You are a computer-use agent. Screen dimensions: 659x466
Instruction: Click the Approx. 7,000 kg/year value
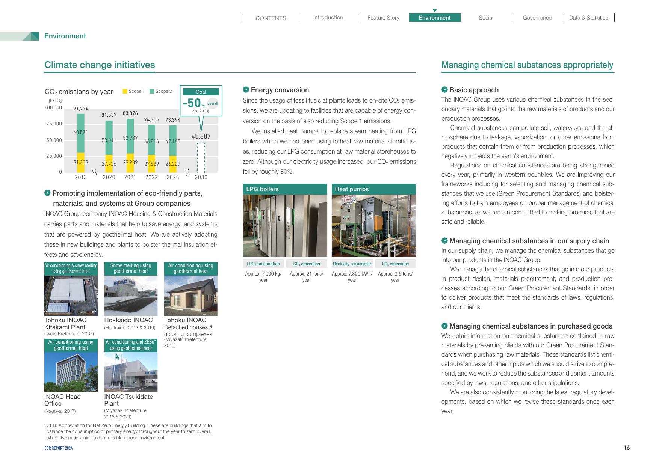coord(263,277)
